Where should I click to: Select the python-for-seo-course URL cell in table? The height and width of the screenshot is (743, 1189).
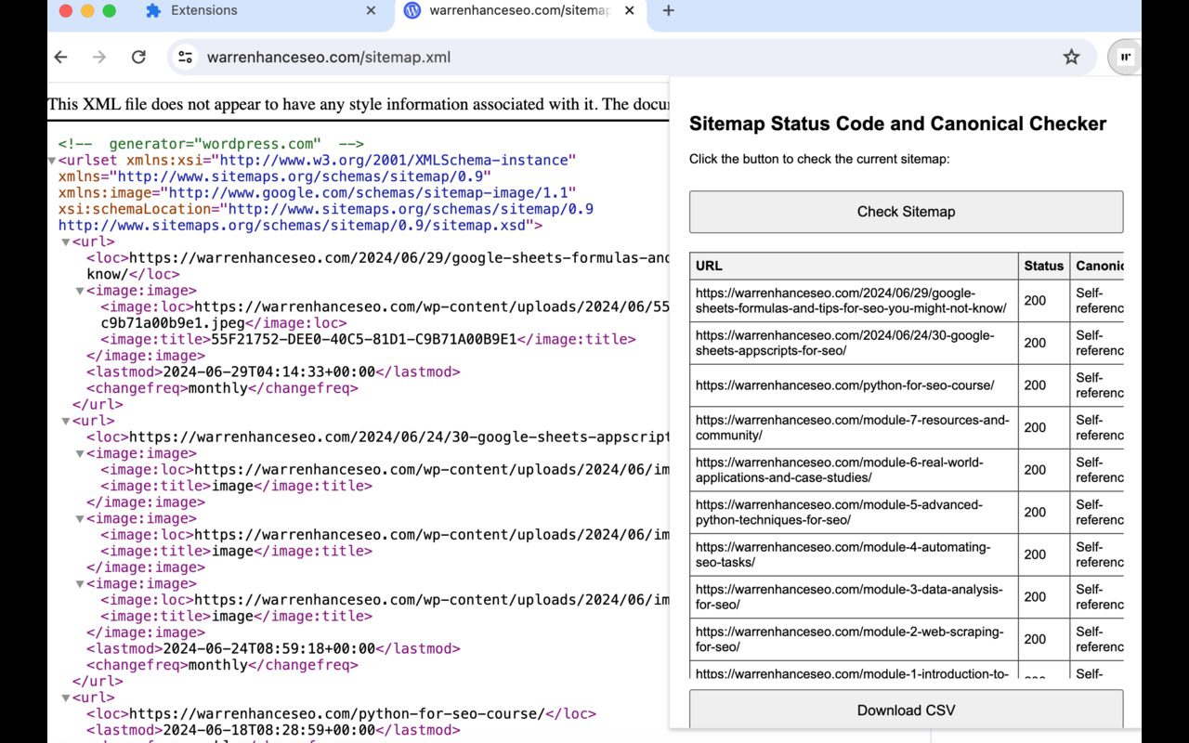click(x=854, y=385)
